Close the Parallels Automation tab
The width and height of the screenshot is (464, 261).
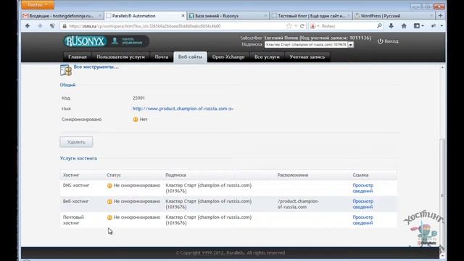(x=183, y=16)
